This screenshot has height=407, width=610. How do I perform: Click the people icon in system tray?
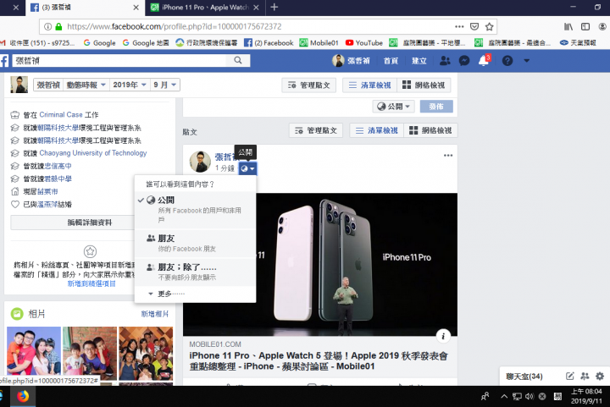[x=485, y=397]
